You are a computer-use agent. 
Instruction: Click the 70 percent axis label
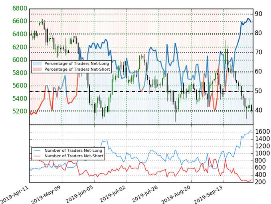pos(258,52)
